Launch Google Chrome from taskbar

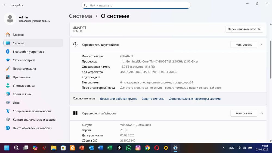point(147,148)
